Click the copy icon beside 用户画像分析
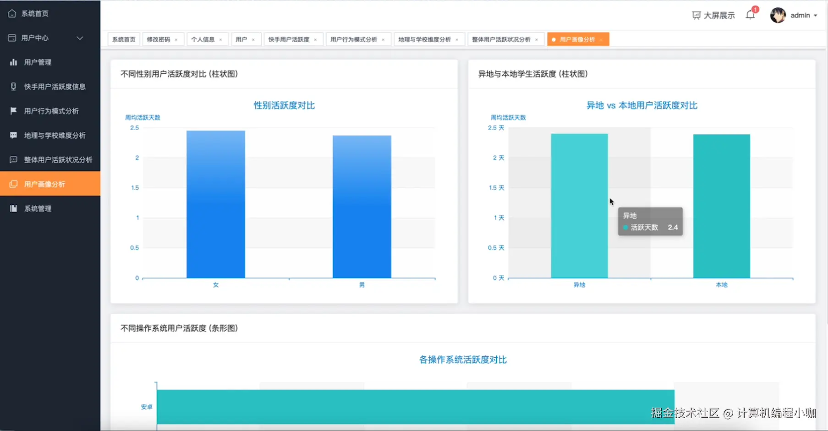 [14, 184]
